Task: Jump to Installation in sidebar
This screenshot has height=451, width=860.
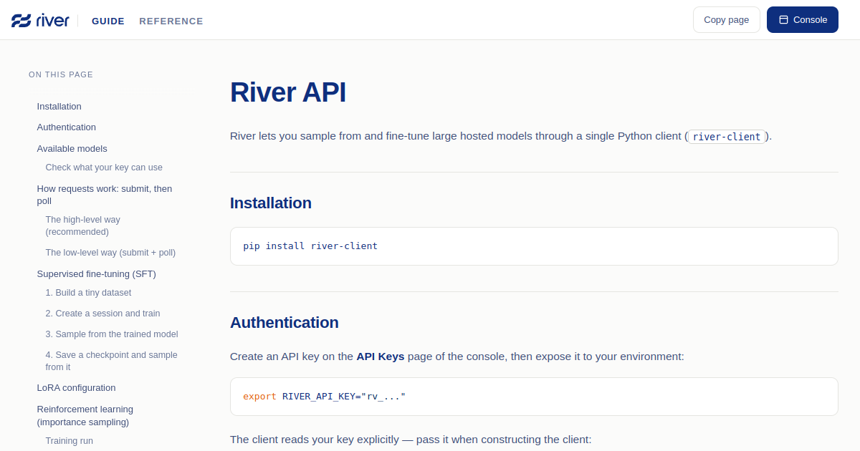Action: click(59, 106)
